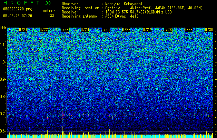
Task: Click the meteor count value 133
Action: 51,16
